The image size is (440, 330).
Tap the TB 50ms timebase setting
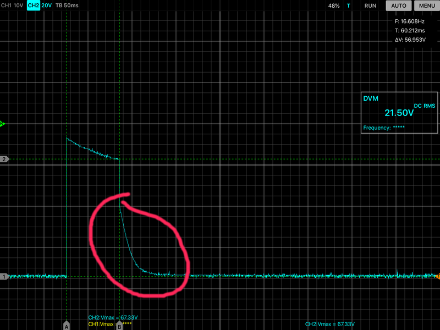67,5
